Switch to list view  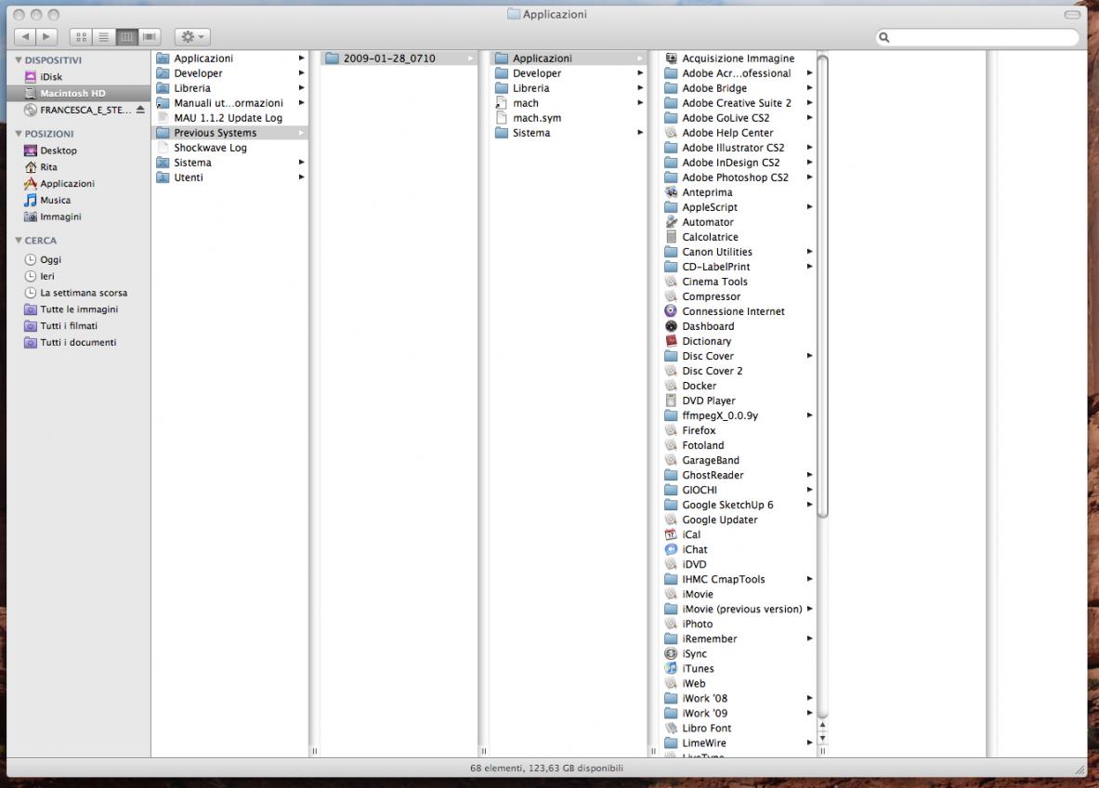click(x=104, y=36)
